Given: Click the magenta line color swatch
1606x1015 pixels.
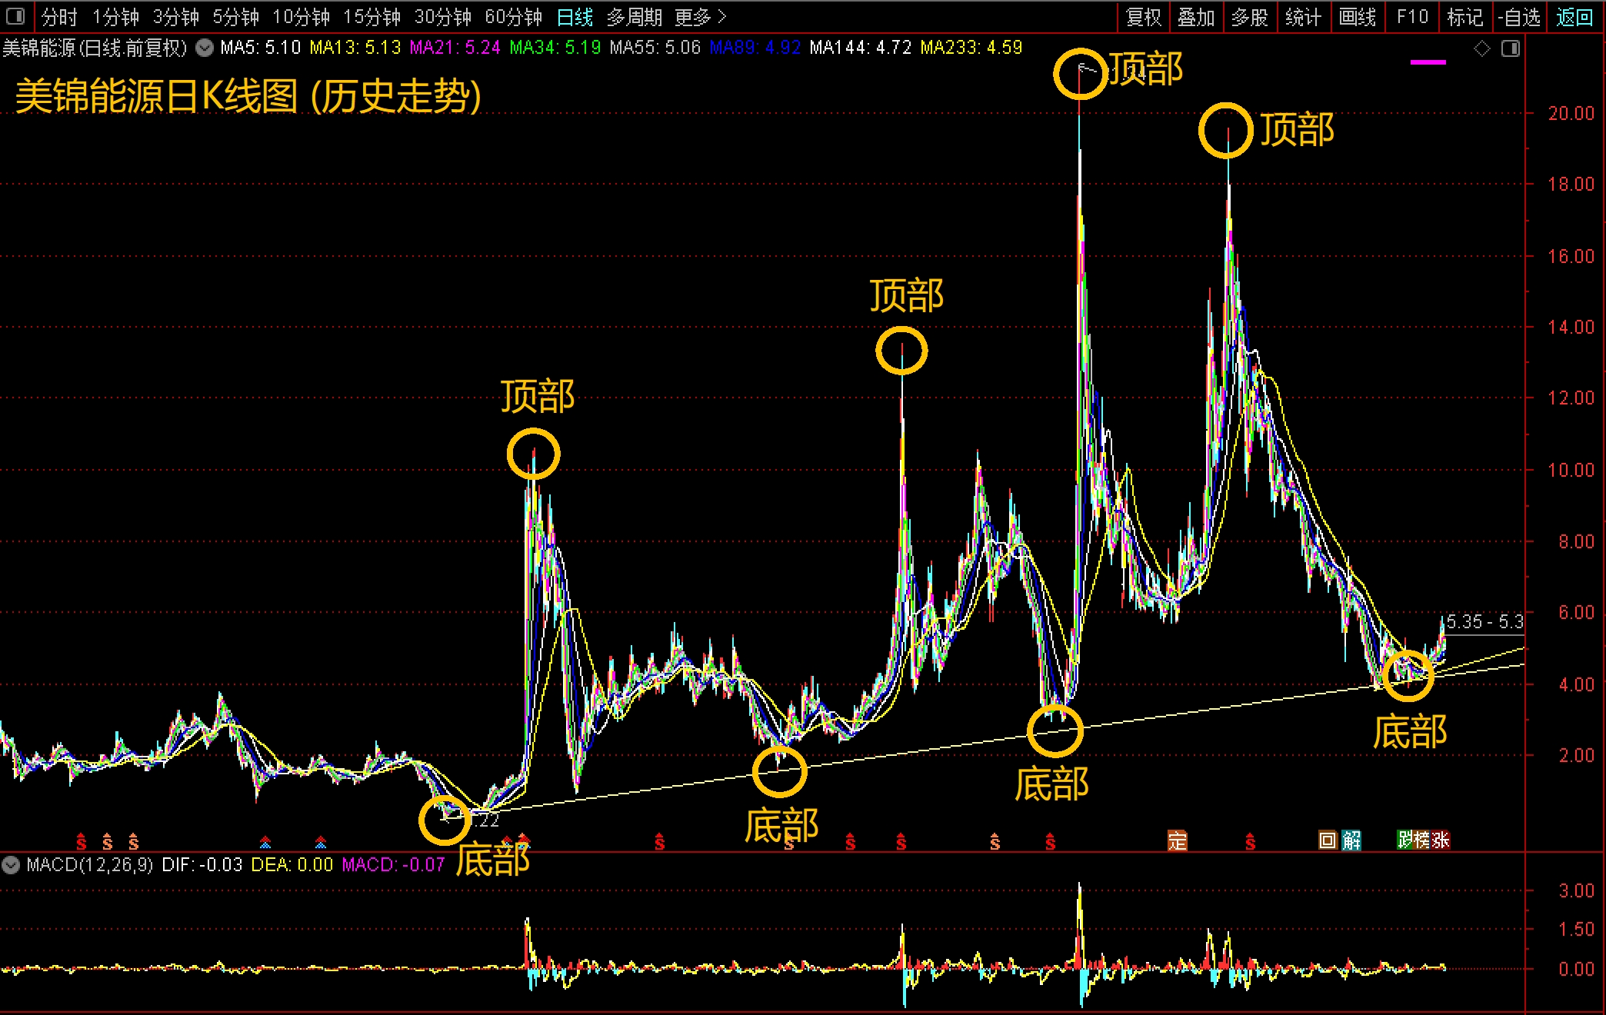Looking at the screenshot, I should point(1428,62).
